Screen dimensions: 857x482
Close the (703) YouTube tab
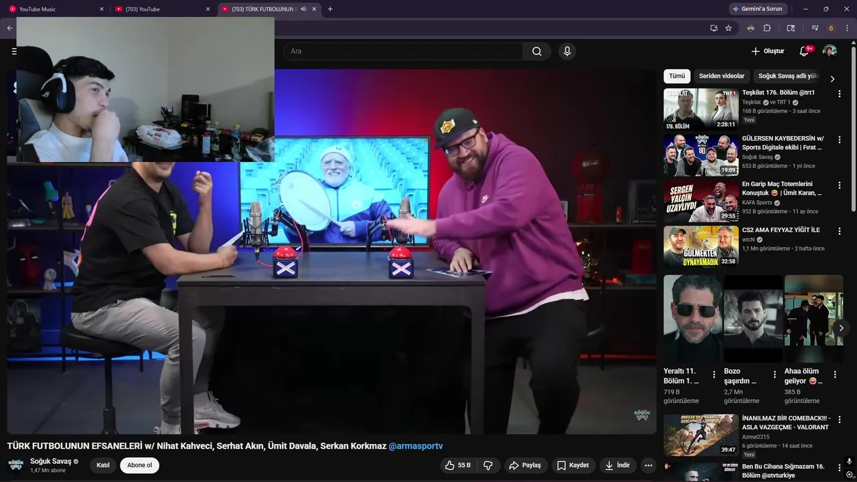point(208,9)
